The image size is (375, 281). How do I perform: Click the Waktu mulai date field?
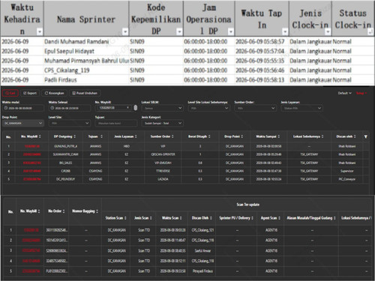click(x=23, y=108)
